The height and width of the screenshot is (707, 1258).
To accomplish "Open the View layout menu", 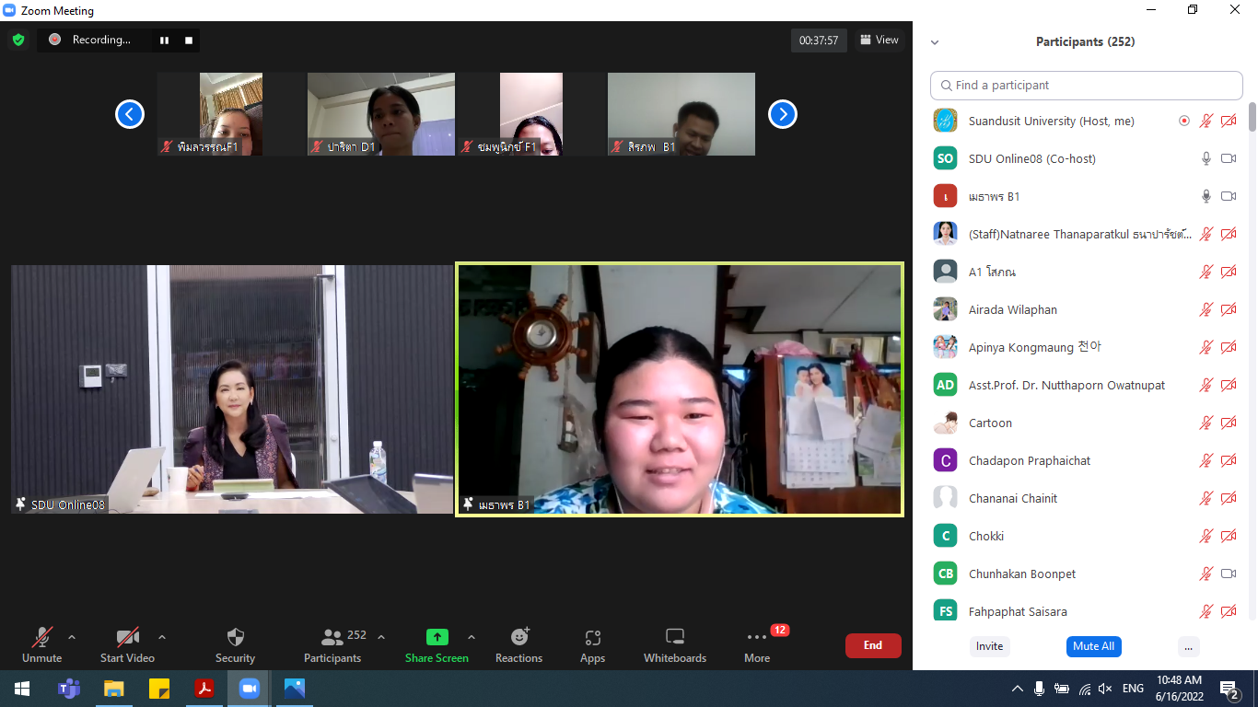I will point(879,40).
